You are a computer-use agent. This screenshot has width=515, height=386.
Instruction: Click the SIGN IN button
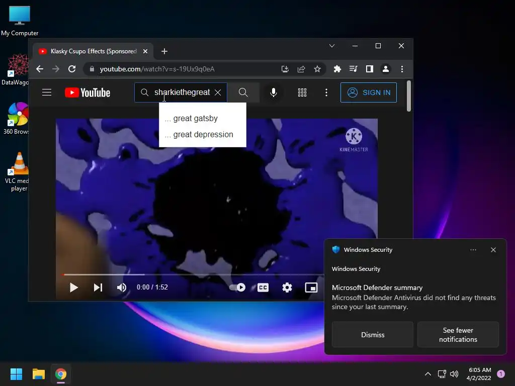tap(369, 92)
